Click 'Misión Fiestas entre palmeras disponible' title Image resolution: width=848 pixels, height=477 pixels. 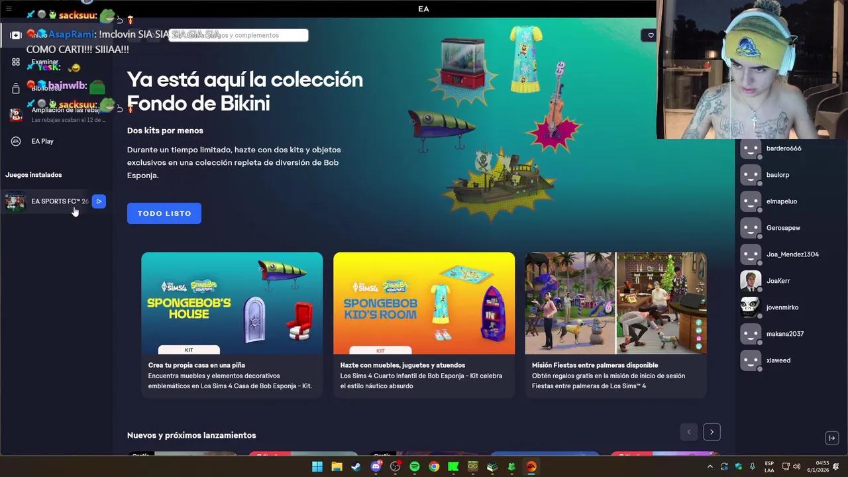[595, 365]
